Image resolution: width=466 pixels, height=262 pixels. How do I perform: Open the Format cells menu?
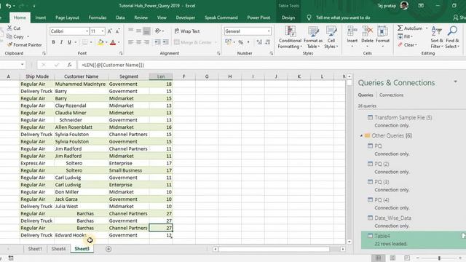click(x=382, y=36)
